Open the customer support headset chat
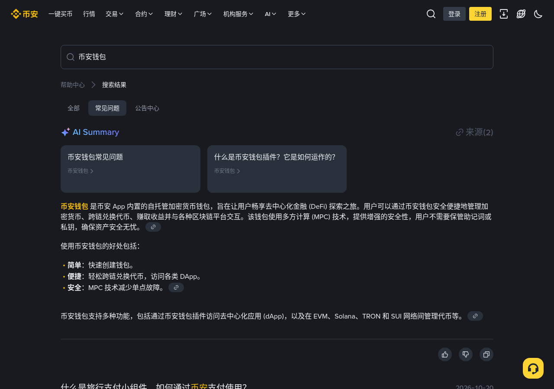Viewport: 554px width, 389px height. pos(533,368)
